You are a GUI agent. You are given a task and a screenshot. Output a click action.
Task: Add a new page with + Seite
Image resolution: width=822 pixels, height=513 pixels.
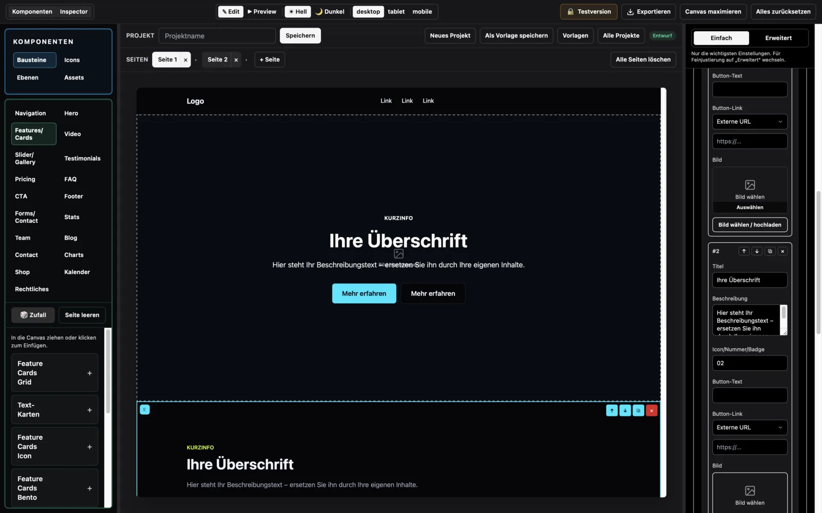[x=270, y=60]
